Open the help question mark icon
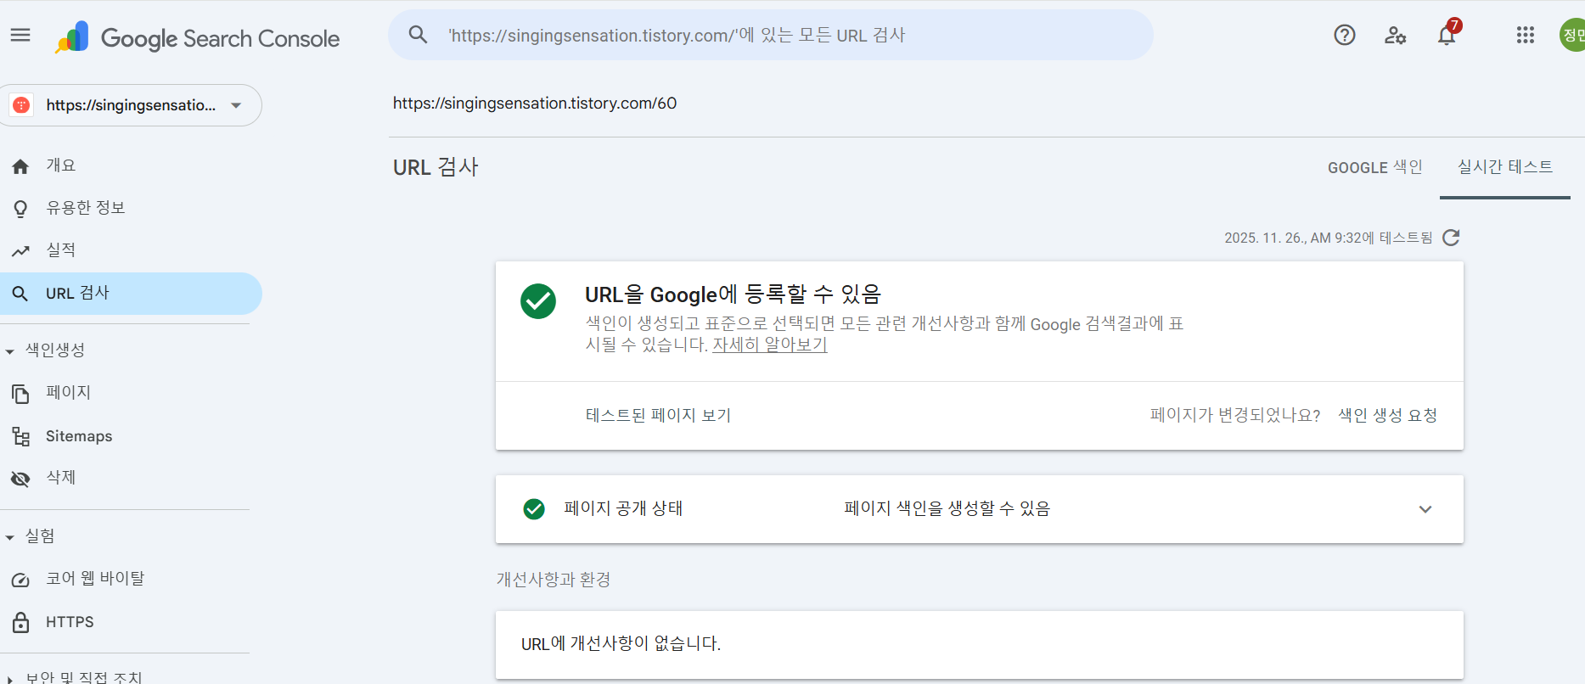 1345,35
